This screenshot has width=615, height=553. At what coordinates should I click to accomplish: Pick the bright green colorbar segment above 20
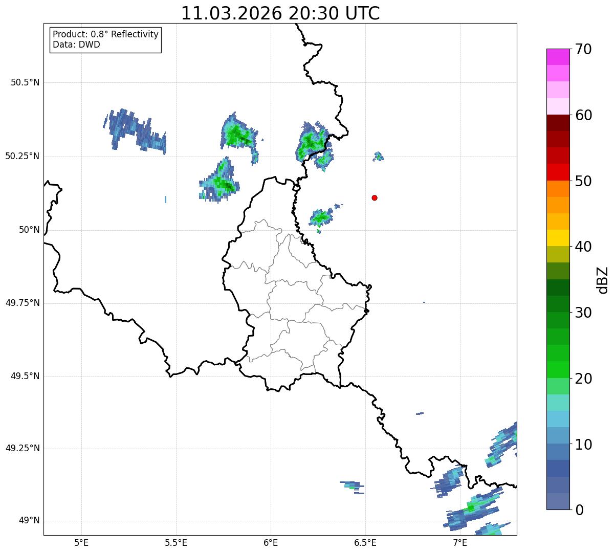(558, 369)
